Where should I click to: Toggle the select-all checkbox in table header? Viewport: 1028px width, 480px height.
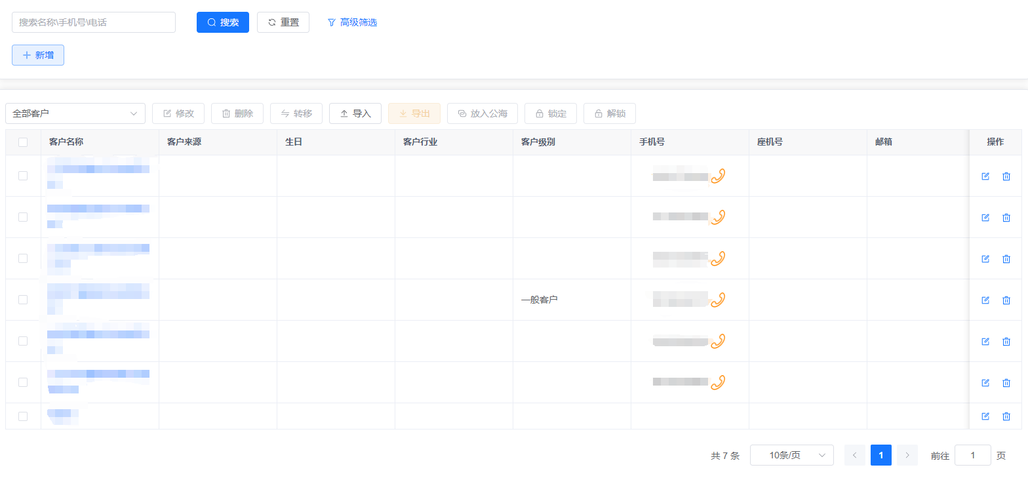coord(23,142)
